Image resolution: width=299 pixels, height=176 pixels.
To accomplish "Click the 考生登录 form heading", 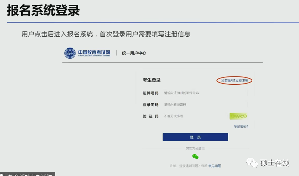I will (x=152, y=80).
